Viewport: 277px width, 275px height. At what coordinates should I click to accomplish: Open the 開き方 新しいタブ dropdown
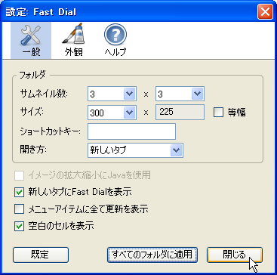pyautogui.click(x=135, y=150)
